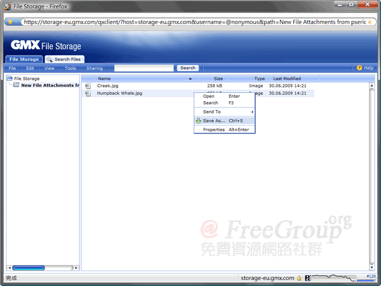381x286 pixels.
Task: Sort by the Last Modified column header
Action: point(294,79)
